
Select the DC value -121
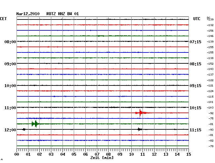point(210,85)
